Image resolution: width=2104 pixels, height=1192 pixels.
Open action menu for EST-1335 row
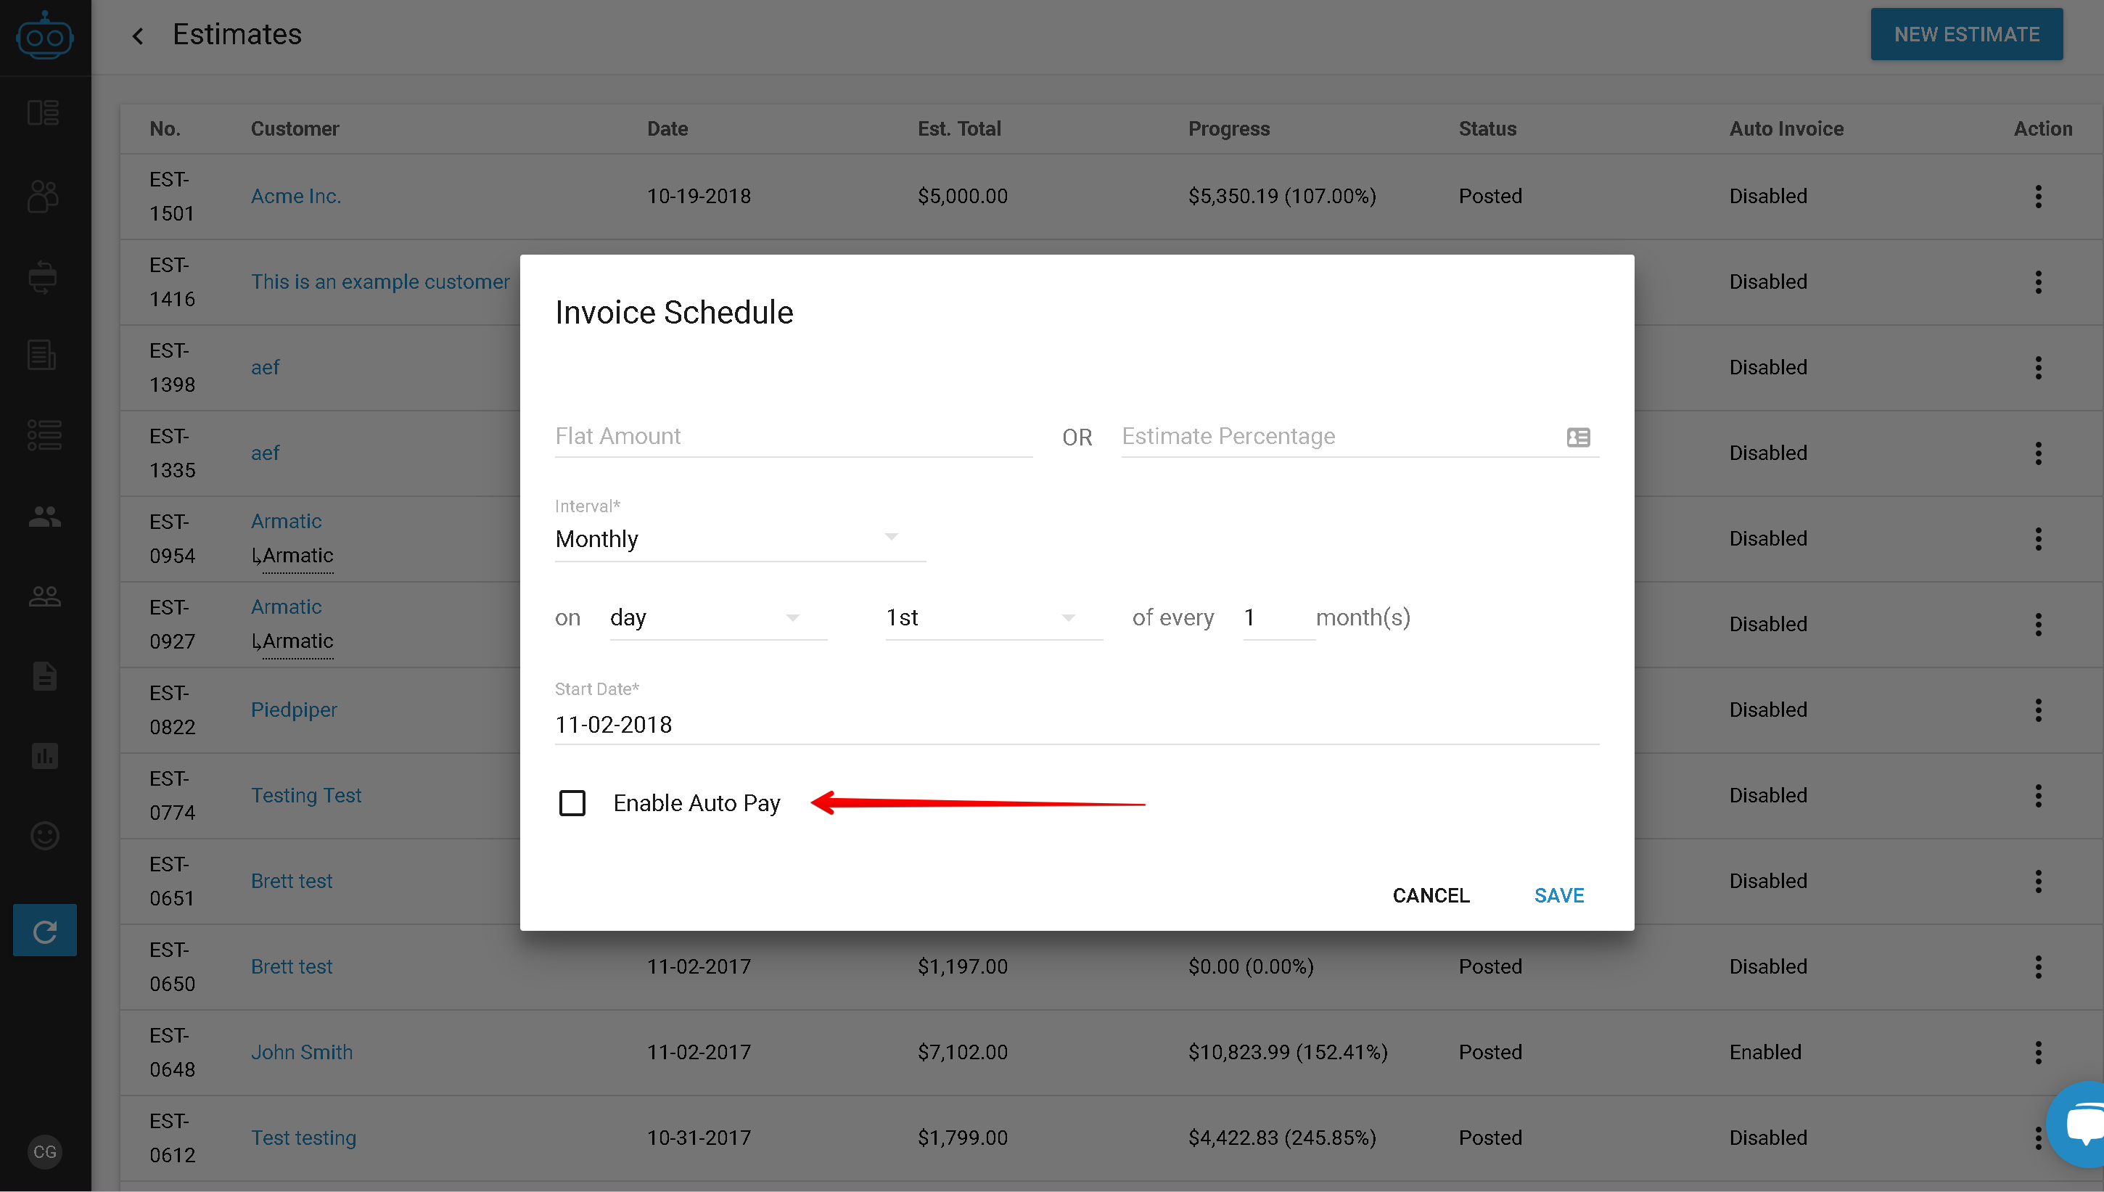coord(2039,453)
